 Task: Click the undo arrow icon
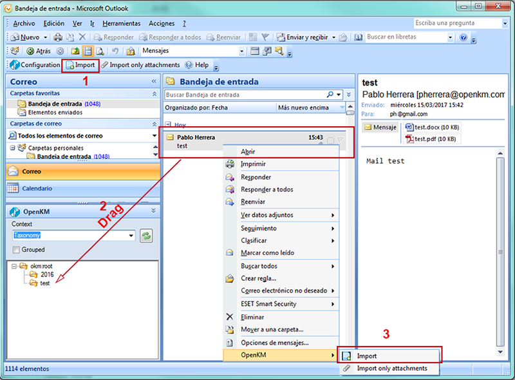click(x=115, y=51)
